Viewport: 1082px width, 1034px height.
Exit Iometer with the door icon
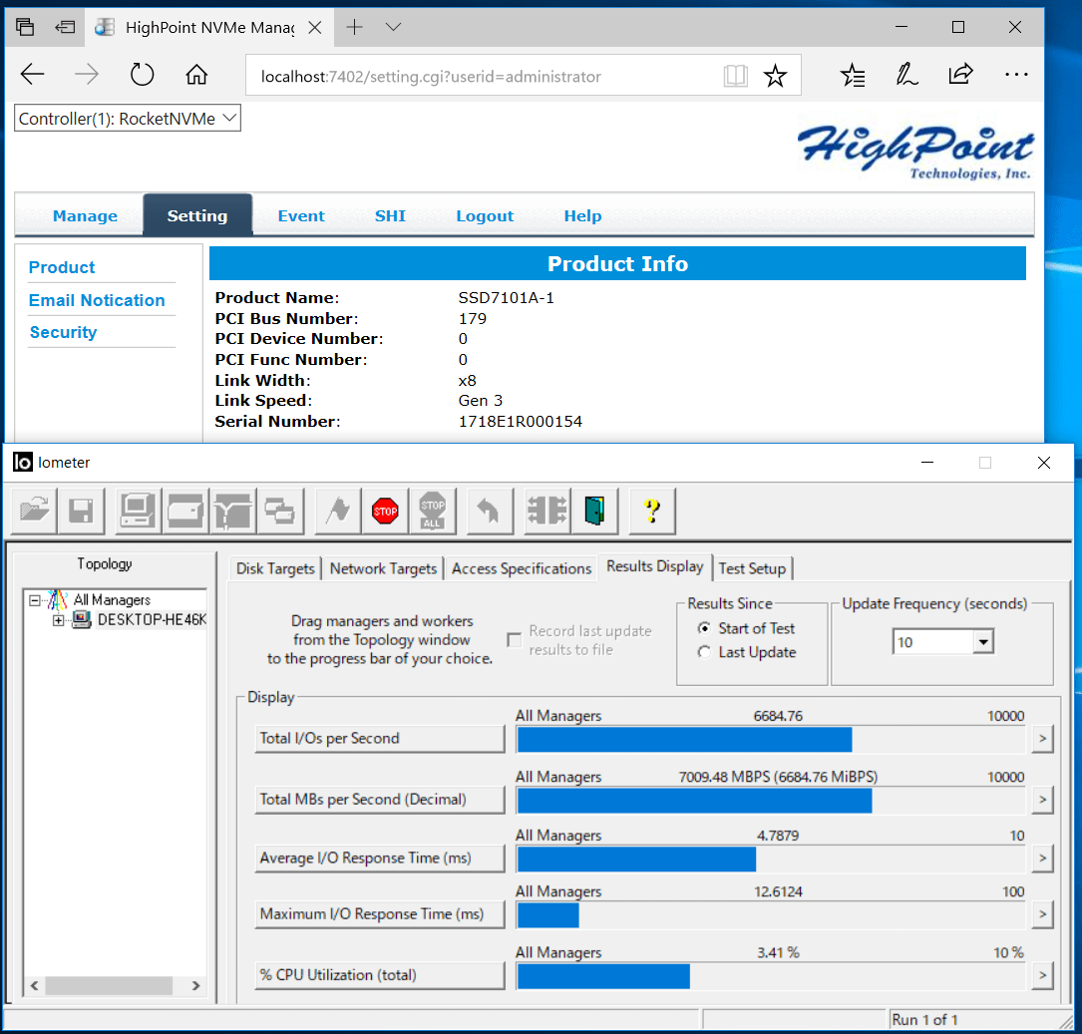point(594,512)
